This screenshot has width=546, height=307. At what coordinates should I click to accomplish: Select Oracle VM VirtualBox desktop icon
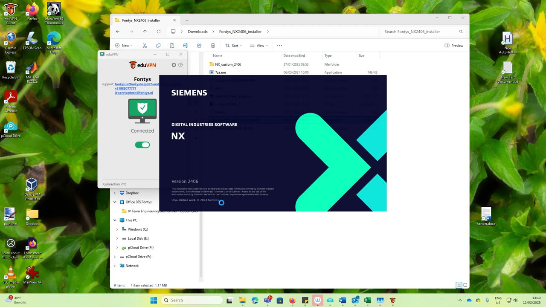(32, 189)
